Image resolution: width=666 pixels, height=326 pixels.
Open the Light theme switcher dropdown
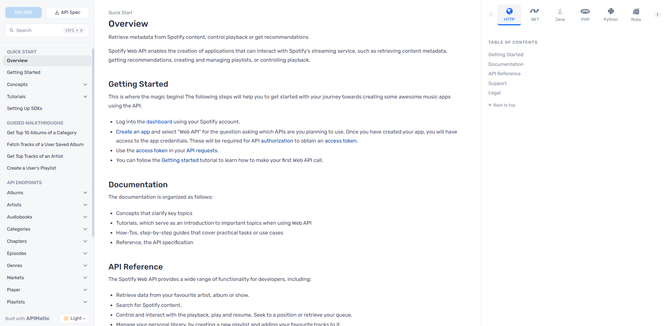[x=74, y=318]
